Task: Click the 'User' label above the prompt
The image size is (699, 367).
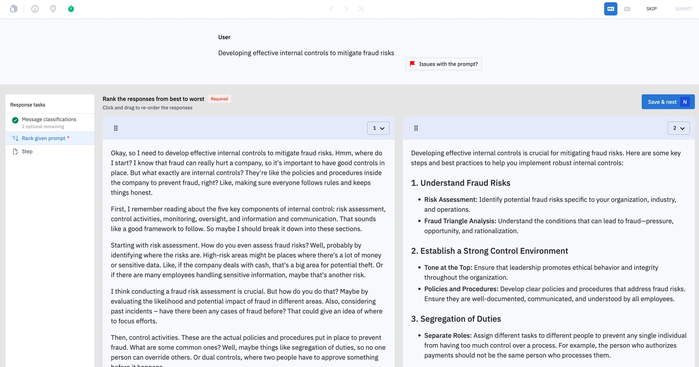Action: point(224,37)
